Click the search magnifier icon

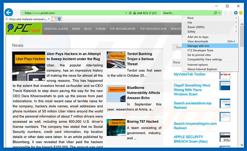click(x=215, y=13)
